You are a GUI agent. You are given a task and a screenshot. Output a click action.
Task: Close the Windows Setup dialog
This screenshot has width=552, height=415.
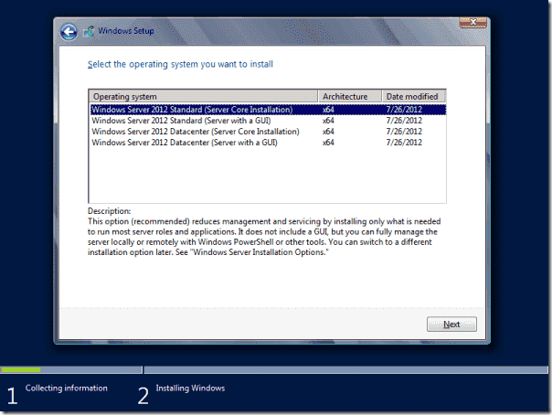coord(472,22)
